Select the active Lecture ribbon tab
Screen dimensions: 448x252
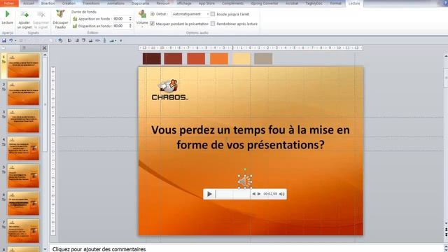pyautogui.click(x=354, y=3)
